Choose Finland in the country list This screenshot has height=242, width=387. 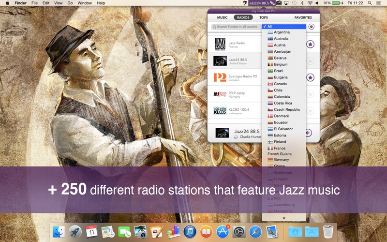coord(284,142)
